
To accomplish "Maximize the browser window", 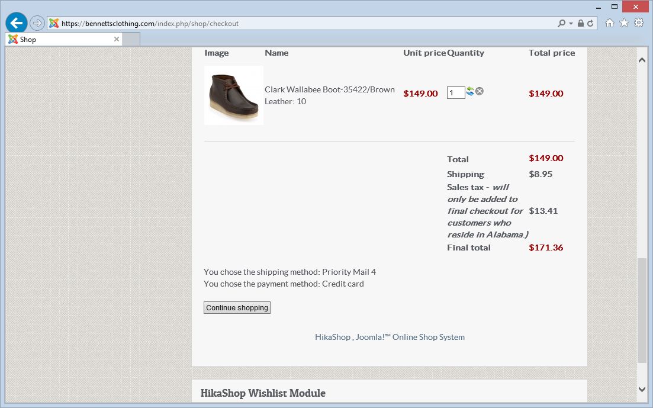I will click(x=615, y=7).
